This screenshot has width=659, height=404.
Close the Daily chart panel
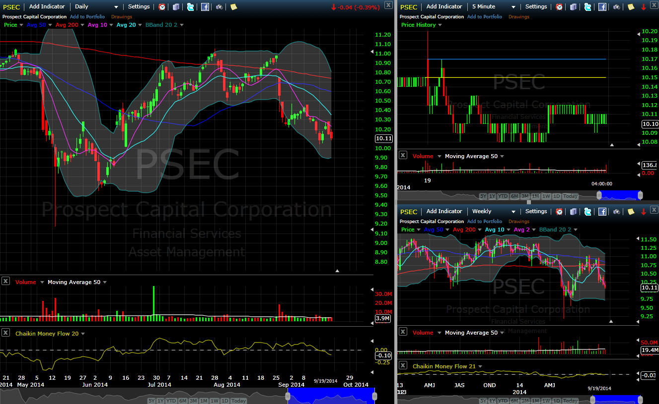point(388,5)
